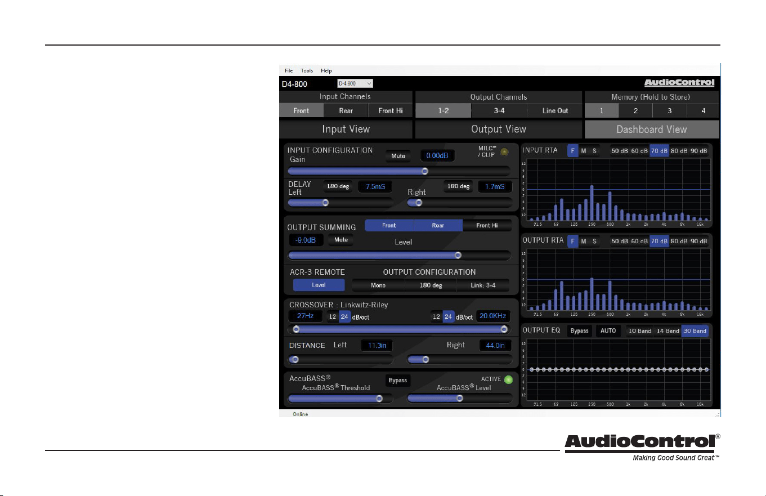Screen dimensions: 766x496
Task: Click the MILC/CLIP indicator light
Action: tap(504, 151)
